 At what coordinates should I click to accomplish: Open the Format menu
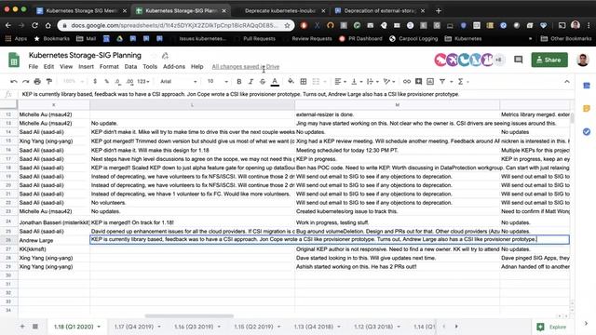click(109, 66)
